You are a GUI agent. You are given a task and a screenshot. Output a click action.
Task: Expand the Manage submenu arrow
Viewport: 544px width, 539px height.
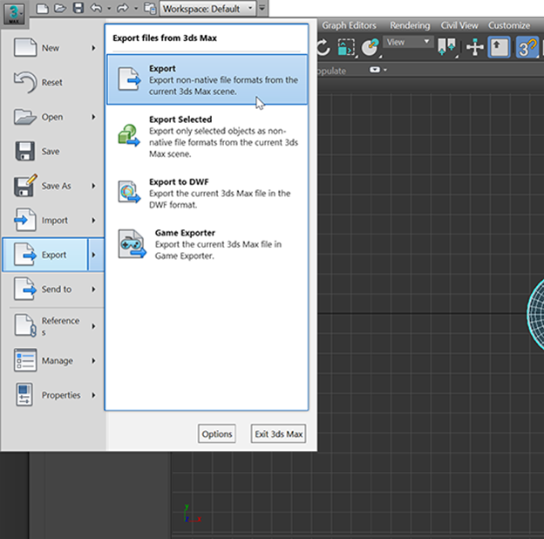[x=93, y=360]
